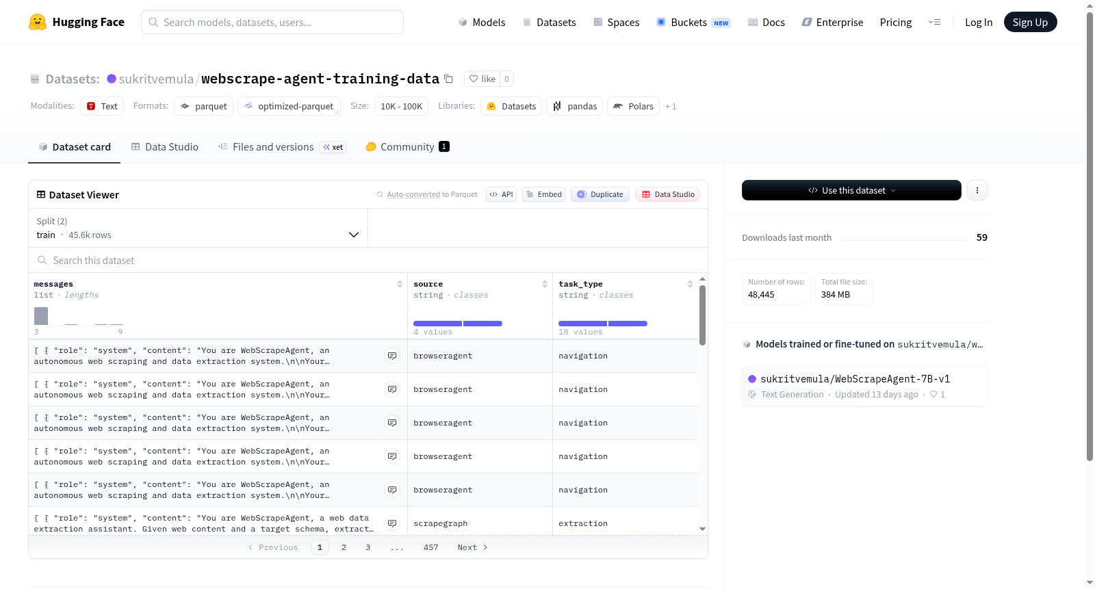Click the API button in Dataset Viewer

click(x=501, y=194)
